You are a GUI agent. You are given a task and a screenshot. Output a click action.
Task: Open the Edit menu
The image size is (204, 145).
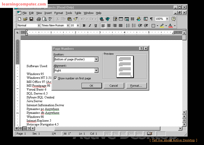pyautogui.click(x=31, y=13)
